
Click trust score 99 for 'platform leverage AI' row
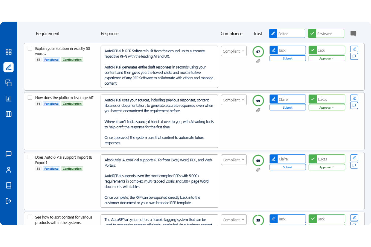click(x=258, y=101)
